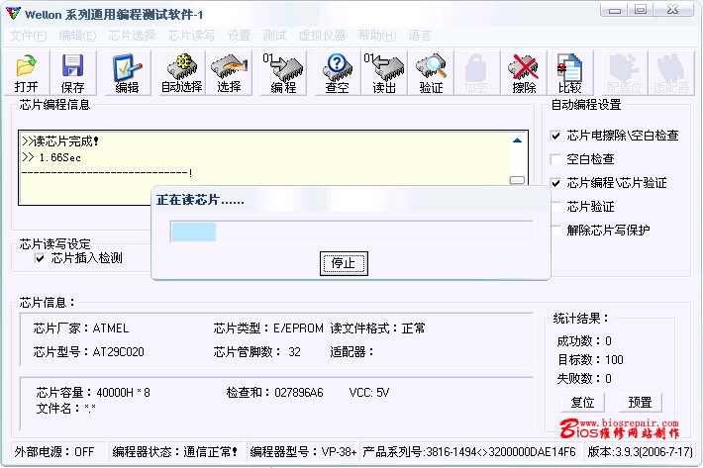
Task: Click the 配置位 (Config bits) icon
Action: (x=625, y=73)
